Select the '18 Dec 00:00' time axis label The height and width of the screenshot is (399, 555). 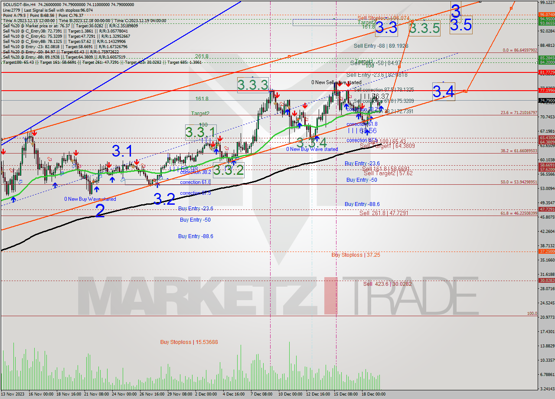coord(373,394)
